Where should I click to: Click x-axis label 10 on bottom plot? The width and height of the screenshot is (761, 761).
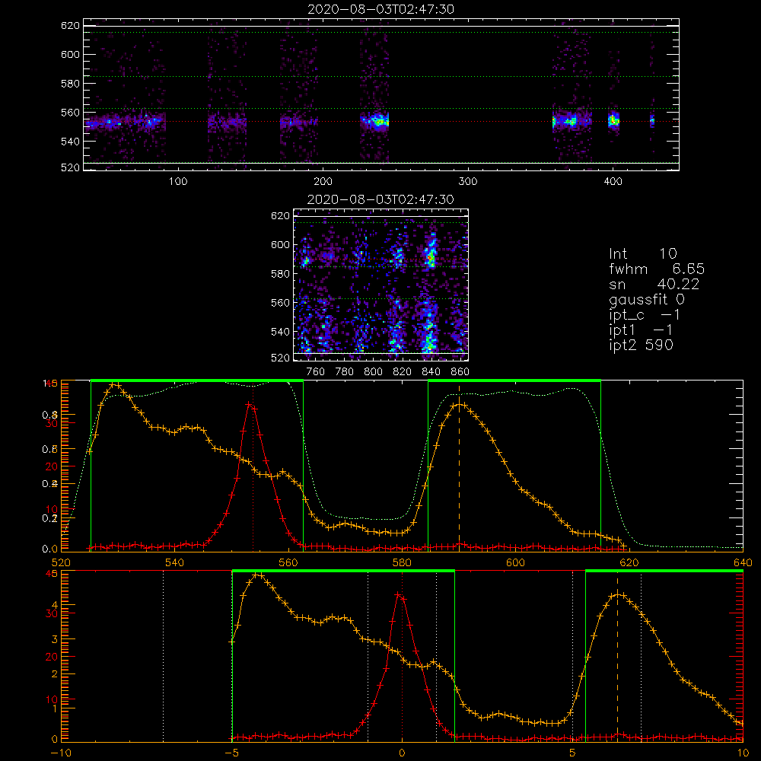pyautogui.click(x=743, y=753)
